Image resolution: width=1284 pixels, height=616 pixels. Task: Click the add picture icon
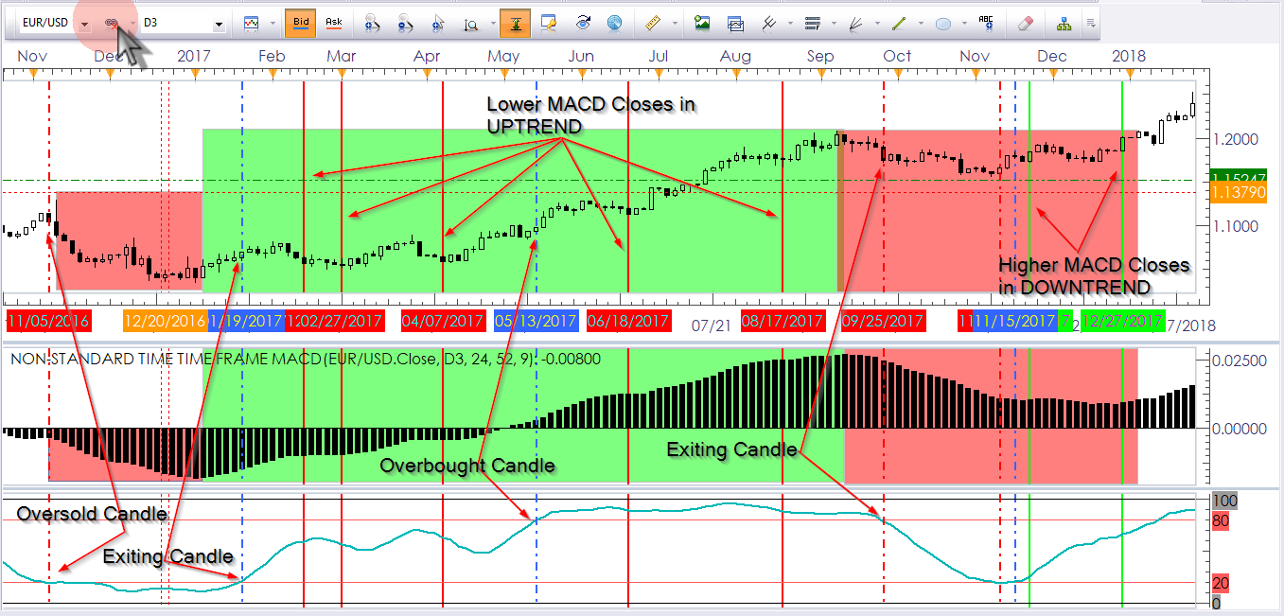tap(702, 23)
